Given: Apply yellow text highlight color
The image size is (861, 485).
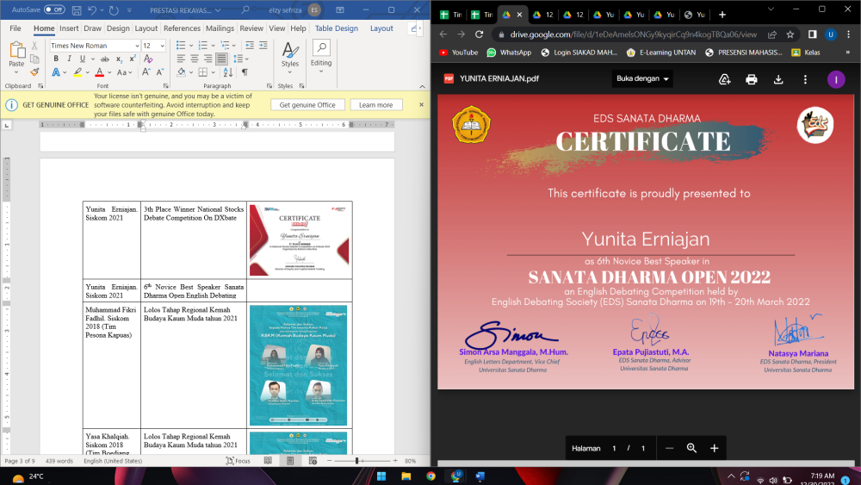Looking at the screenshot, I should (78, 72).
